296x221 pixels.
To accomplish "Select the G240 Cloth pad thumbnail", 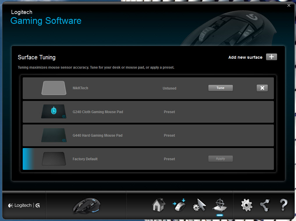I will point(54,111).
